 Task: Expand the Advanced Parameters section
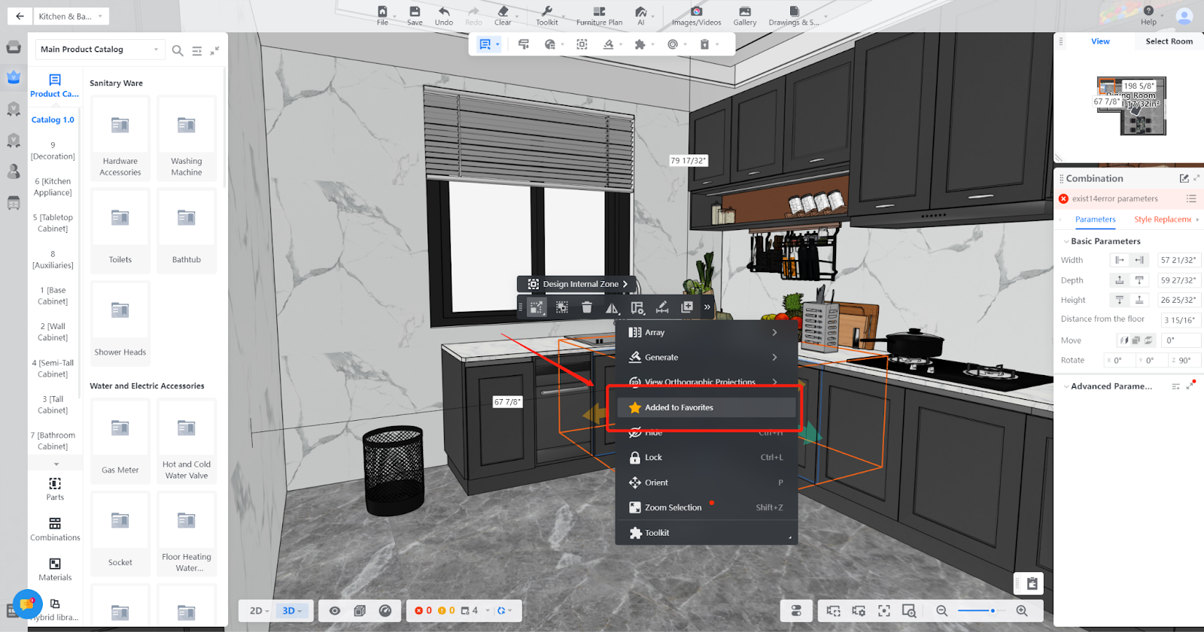pyautogui.click(x=1066, y=386)
